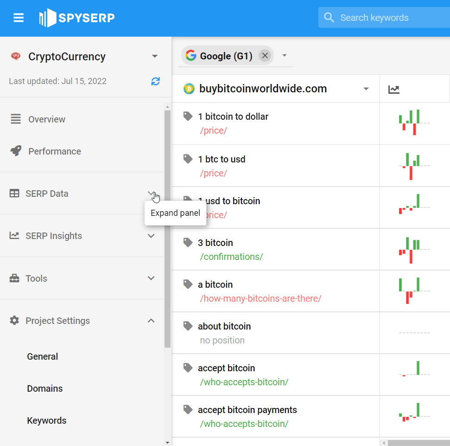Image resolution: width=450 pixels, height=446 pixels.
Task: Select keyword accept bitcoin payments
Action: pyautogui.click(x=247, y=409)
